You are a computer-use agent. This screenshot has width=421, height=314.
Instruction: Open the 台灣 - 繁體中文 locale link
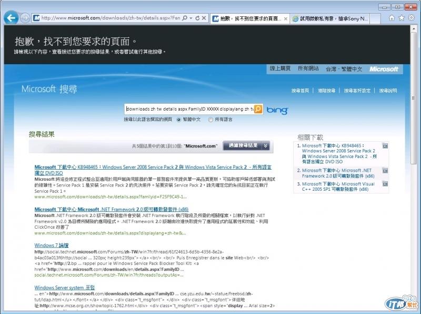click(344, 69)
